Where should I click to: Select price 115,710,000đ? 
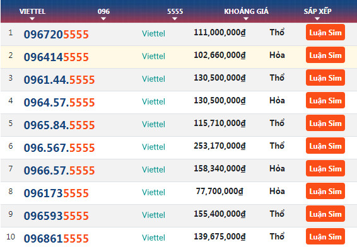[x=219, y=123]
